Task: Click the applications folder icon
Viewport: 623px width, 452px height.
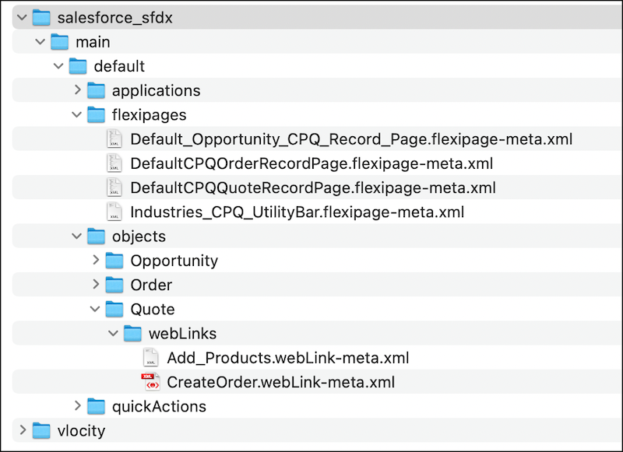Action: coord(96,90)
